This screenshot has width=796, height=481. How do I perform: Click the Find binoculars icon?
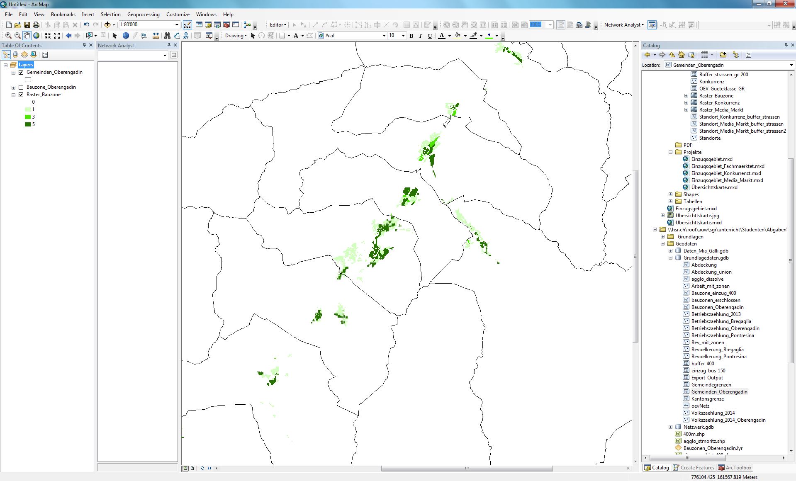pyautogui.click(x=167, y=36)
